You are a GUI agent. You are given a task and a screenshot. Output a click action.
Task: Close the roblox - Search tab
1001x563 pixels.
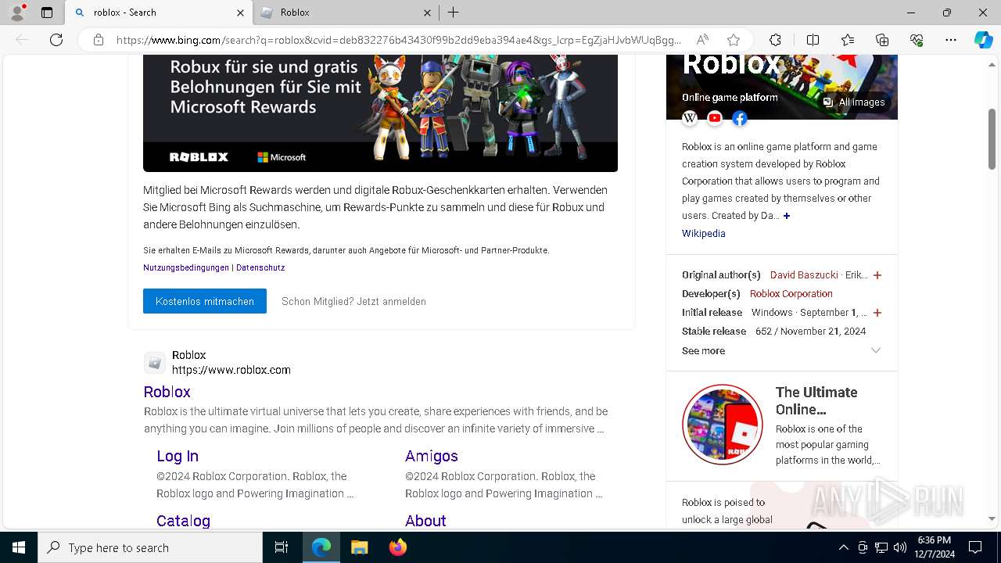click(240, 13)
